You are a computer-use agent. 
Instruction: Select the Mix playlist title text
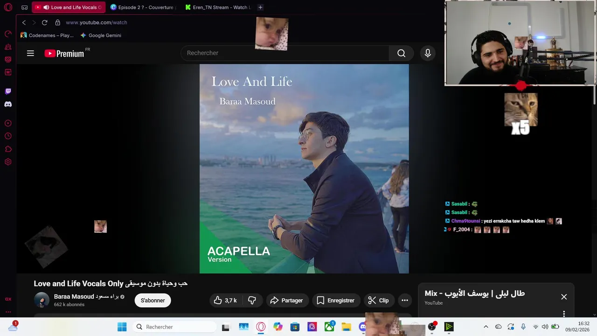click(x=475, y=294)
